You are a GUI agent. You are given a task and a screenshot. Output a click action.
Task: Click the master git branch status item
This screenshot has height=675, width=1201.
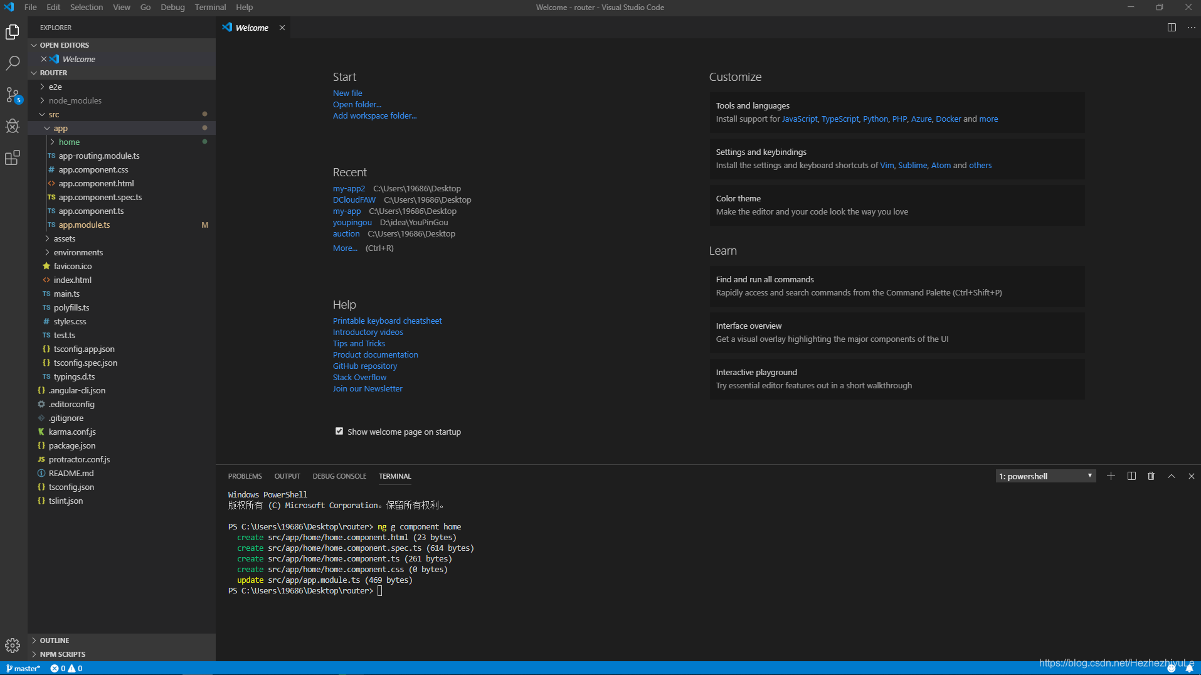coord(23,668)
